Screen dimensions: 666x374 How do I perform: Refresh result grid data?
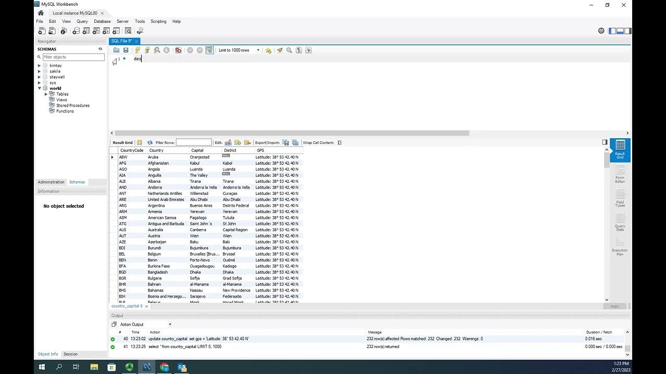click(x=150, y=142)
